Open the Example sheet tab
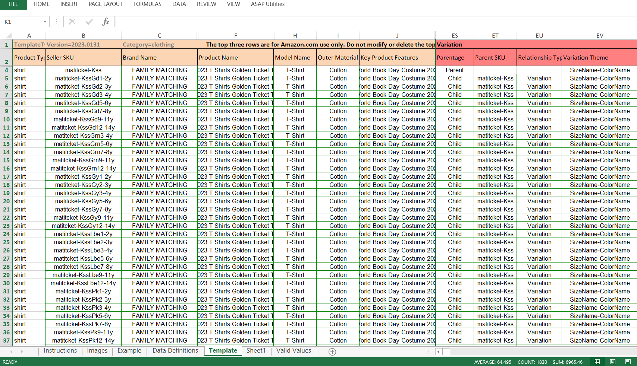This screenshot has height=366, width=637. coord(129,351)
